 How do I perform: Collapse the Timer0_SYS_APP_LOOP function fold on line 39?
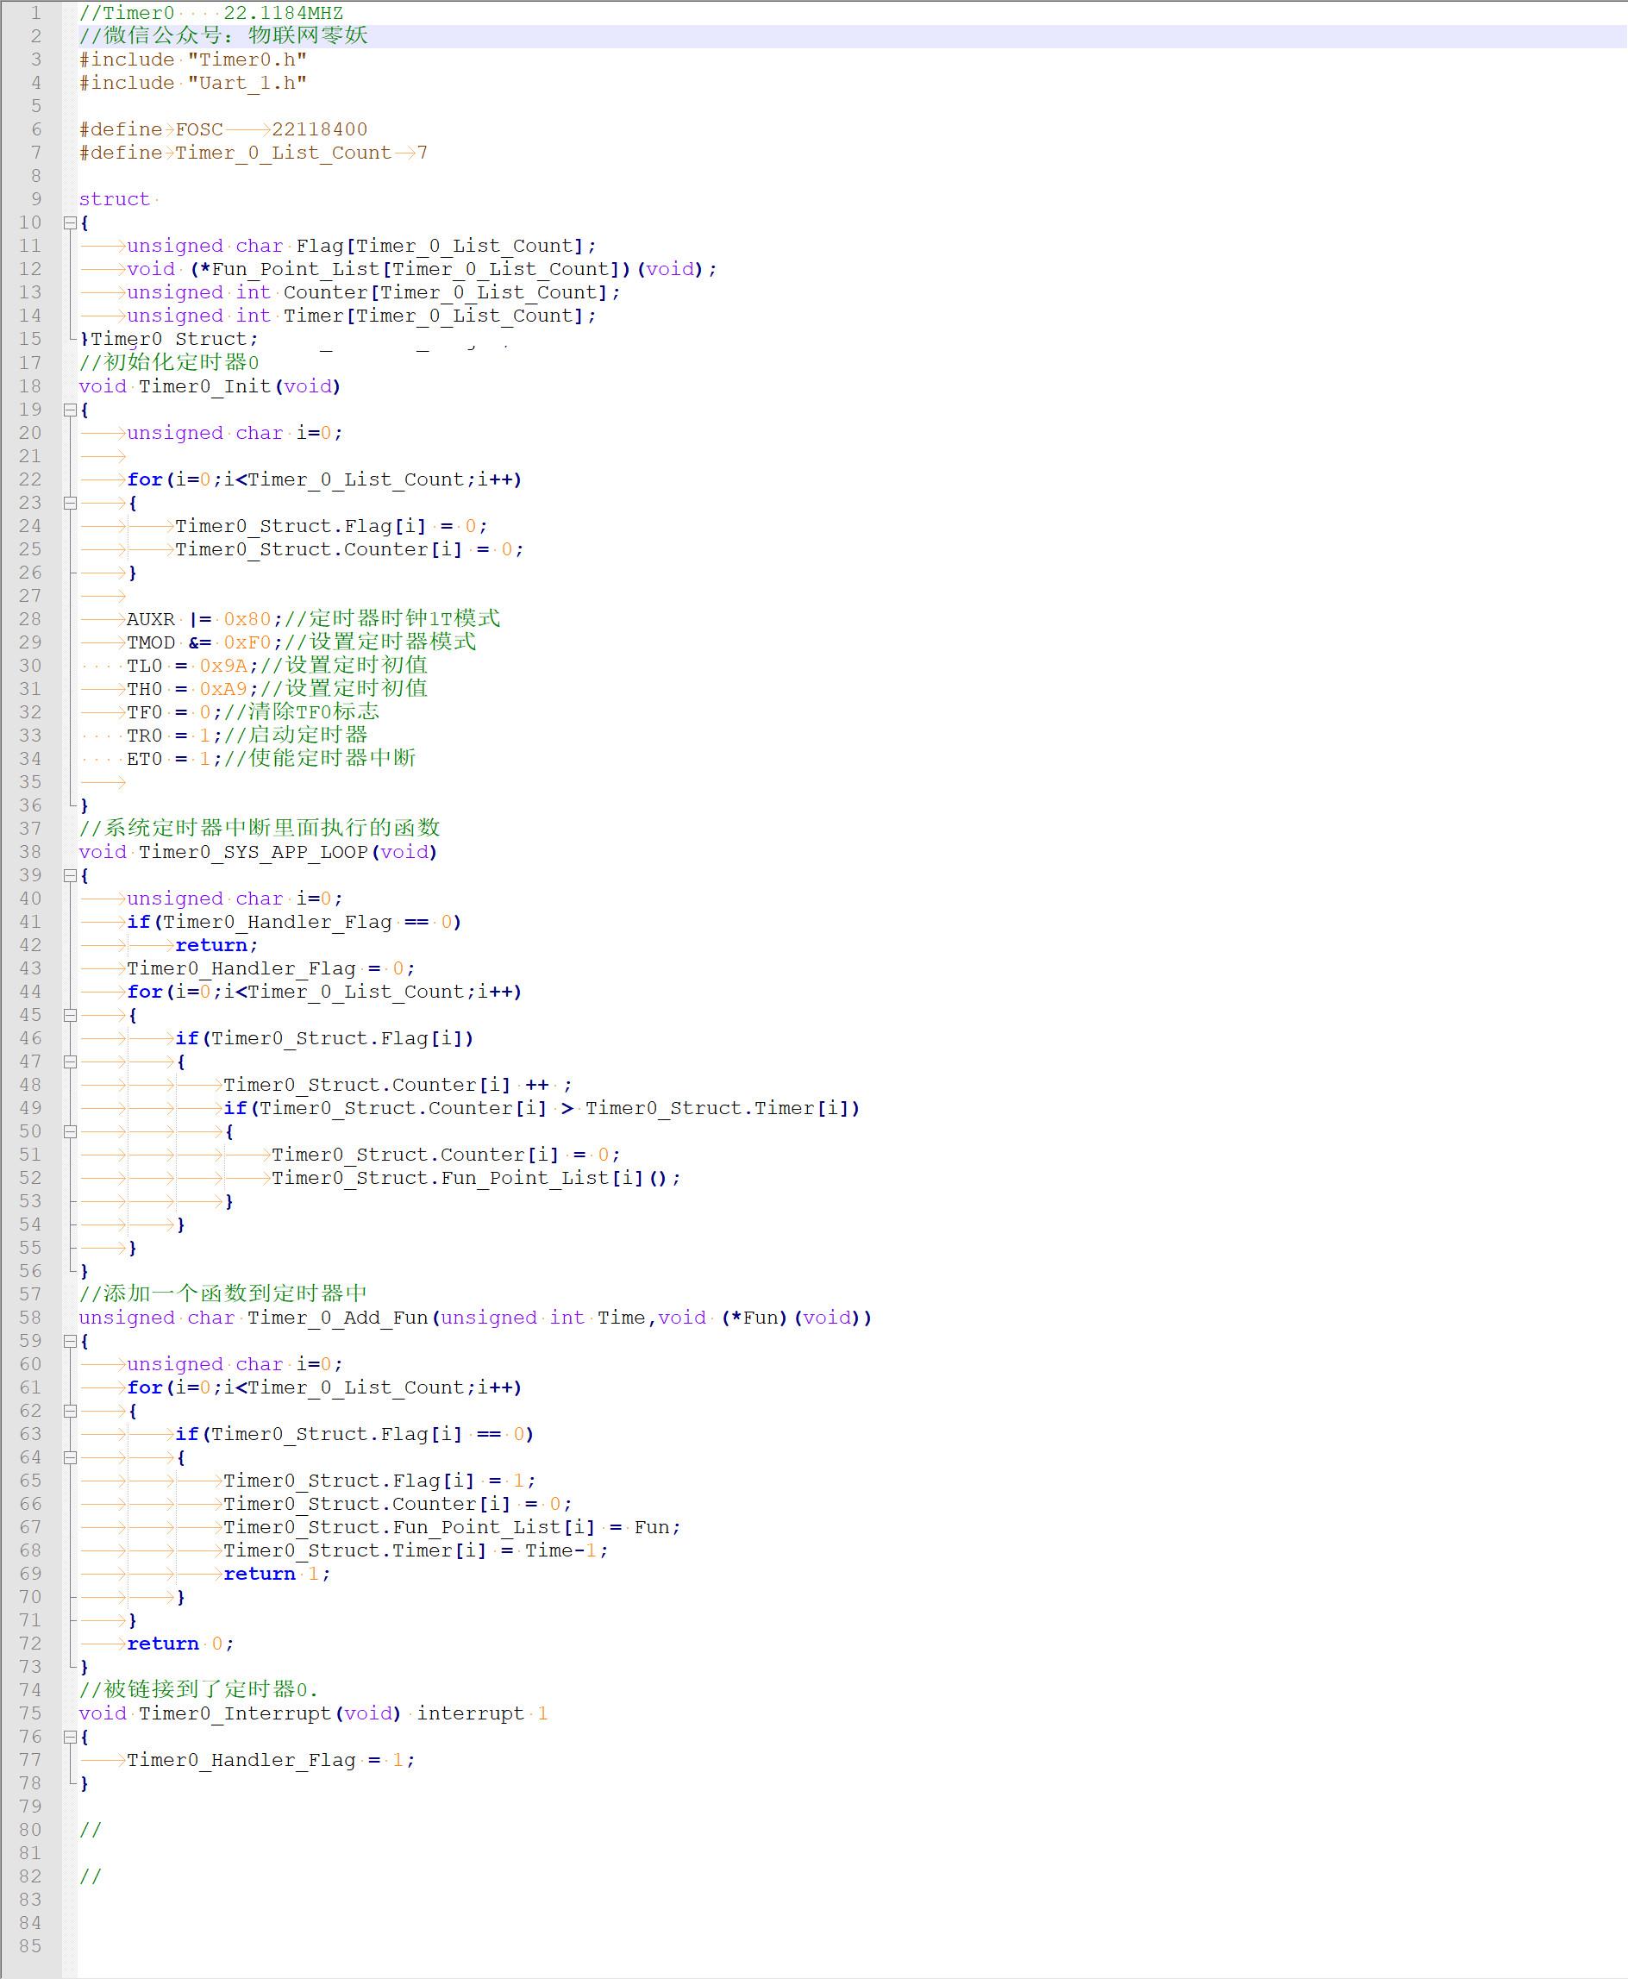[x=69, y=875]
